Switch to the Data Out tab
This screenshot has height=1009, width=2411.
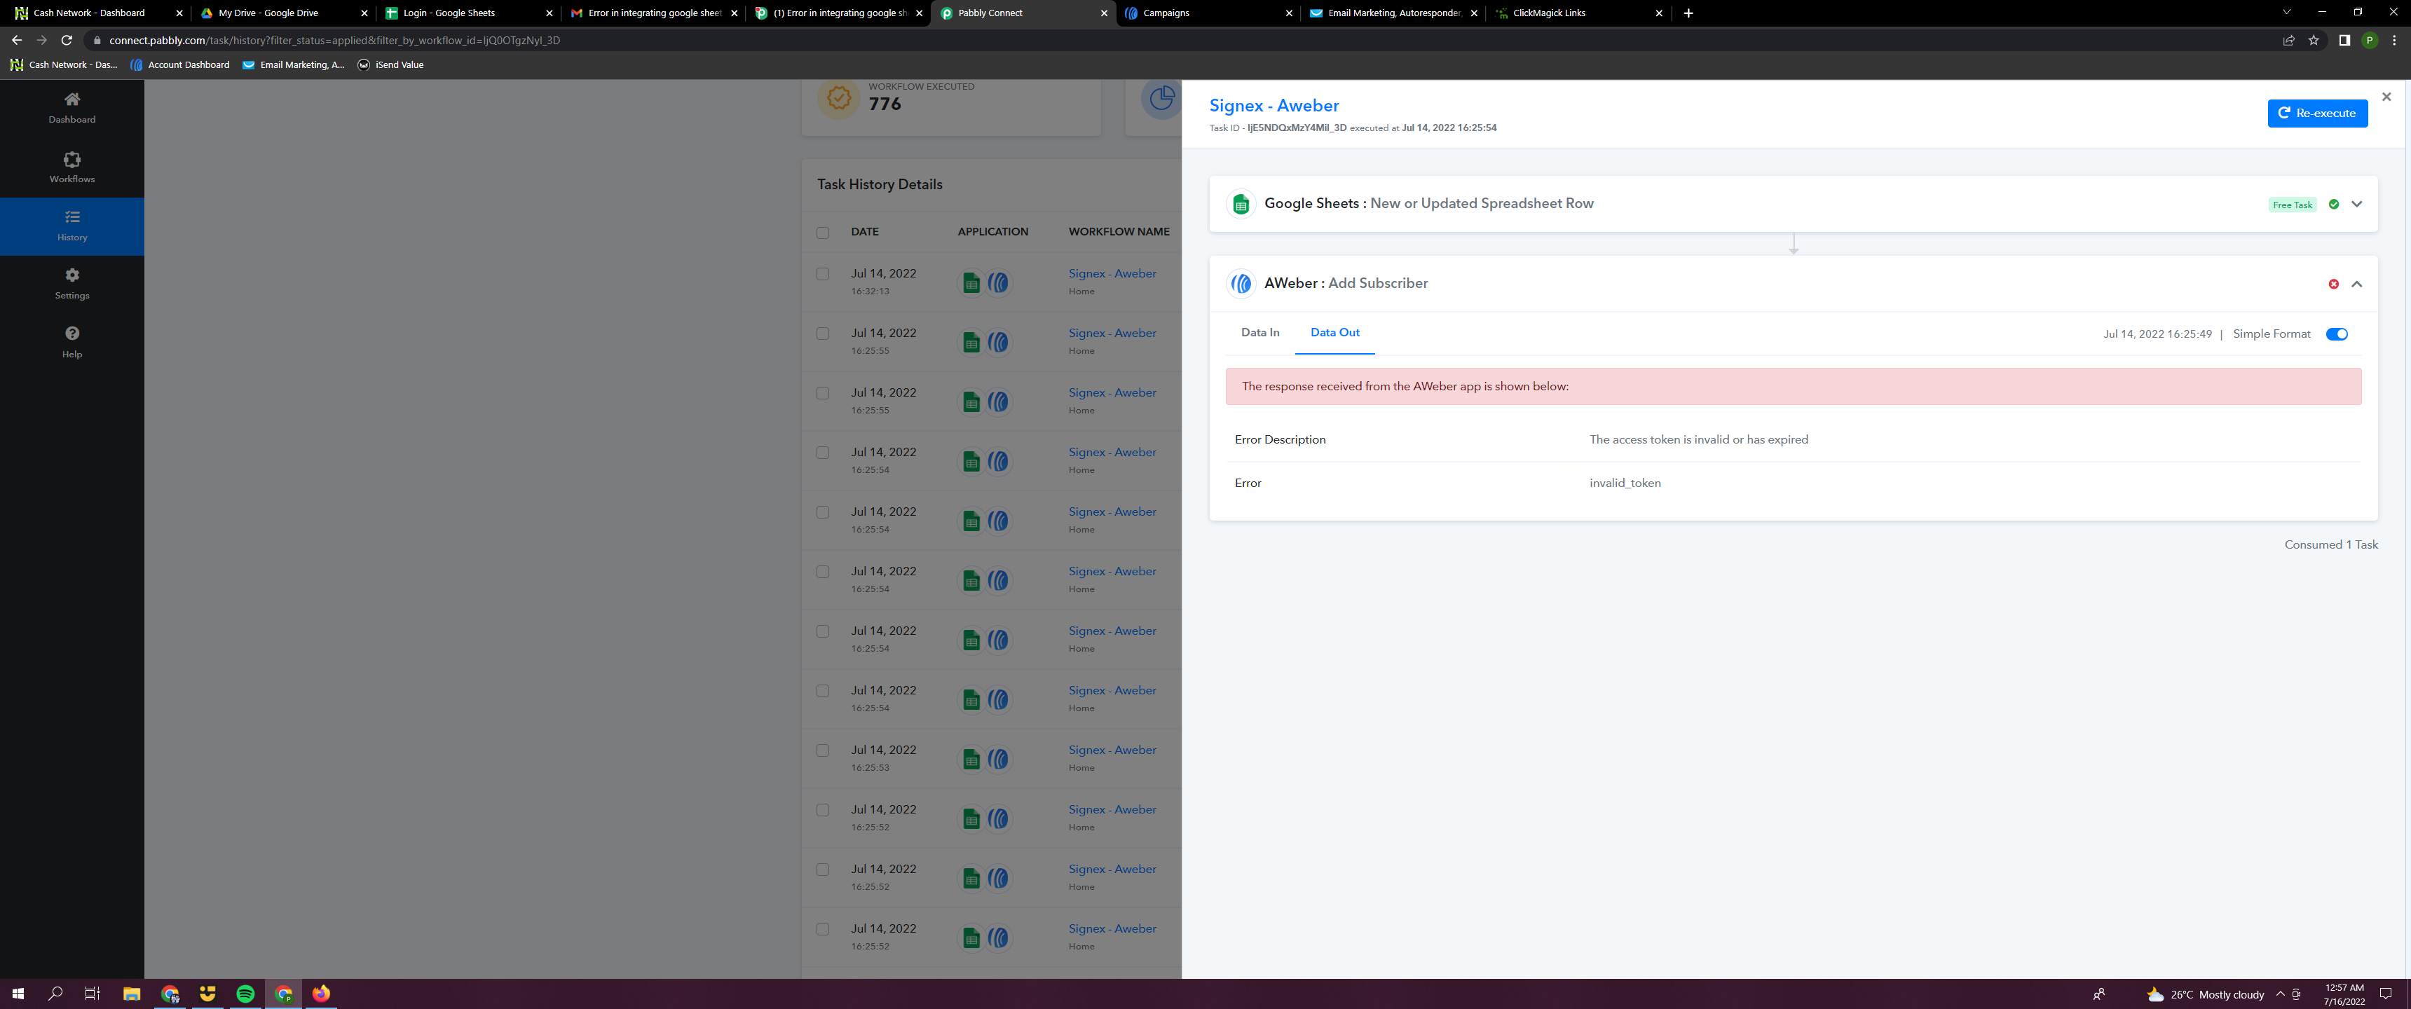click(1334, 334)
